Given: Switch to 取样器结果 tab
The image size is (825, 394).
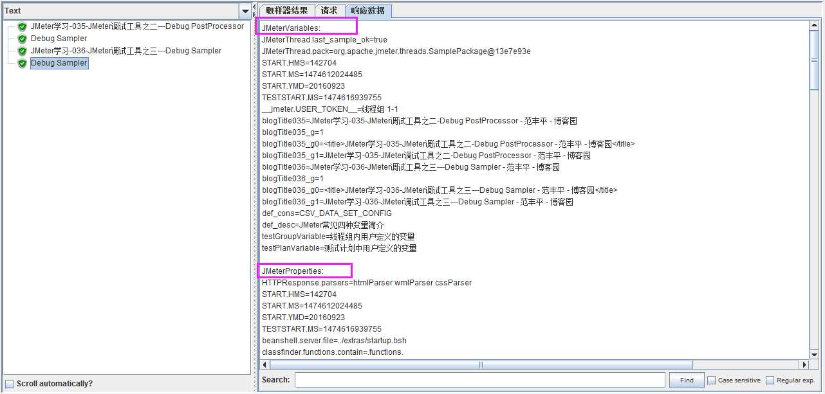Looking at the screenshot, I should (x=287, y=10).
